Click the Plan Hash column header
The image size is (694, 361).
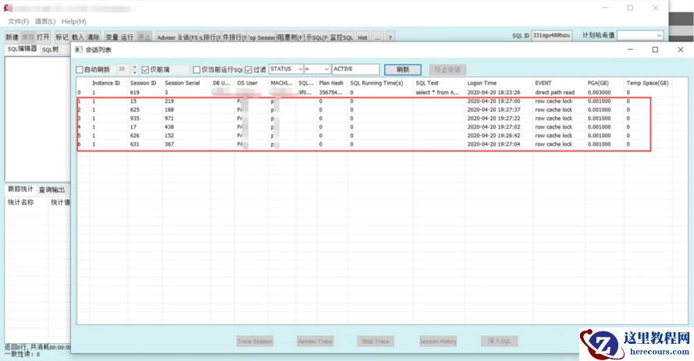[x=332, y=83]
